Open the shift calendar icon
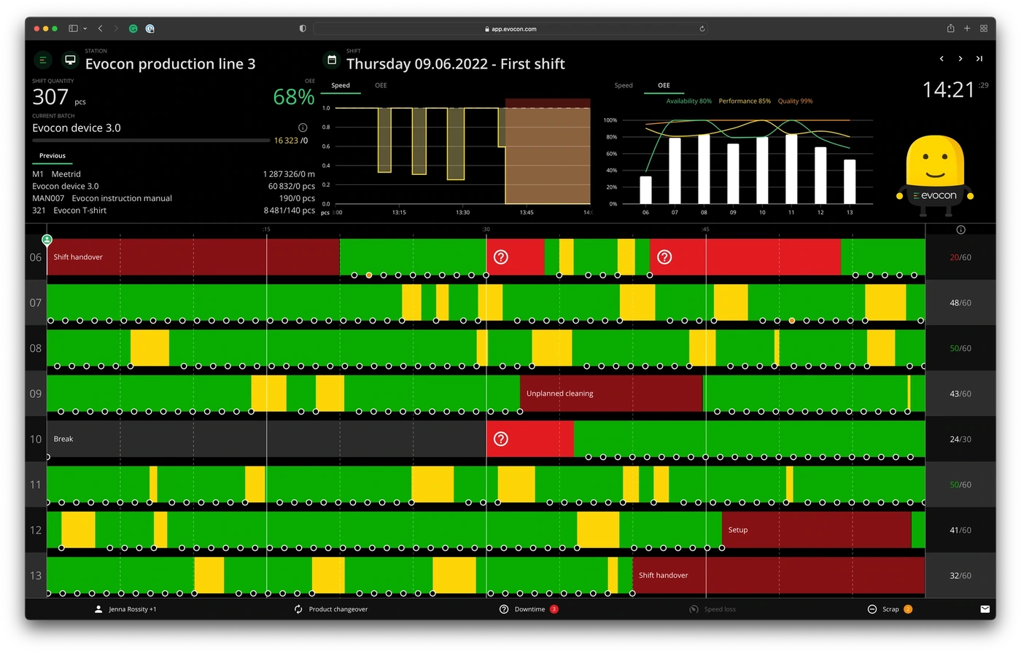Viewport: 1021px width, 653px height. click(332, 60)
